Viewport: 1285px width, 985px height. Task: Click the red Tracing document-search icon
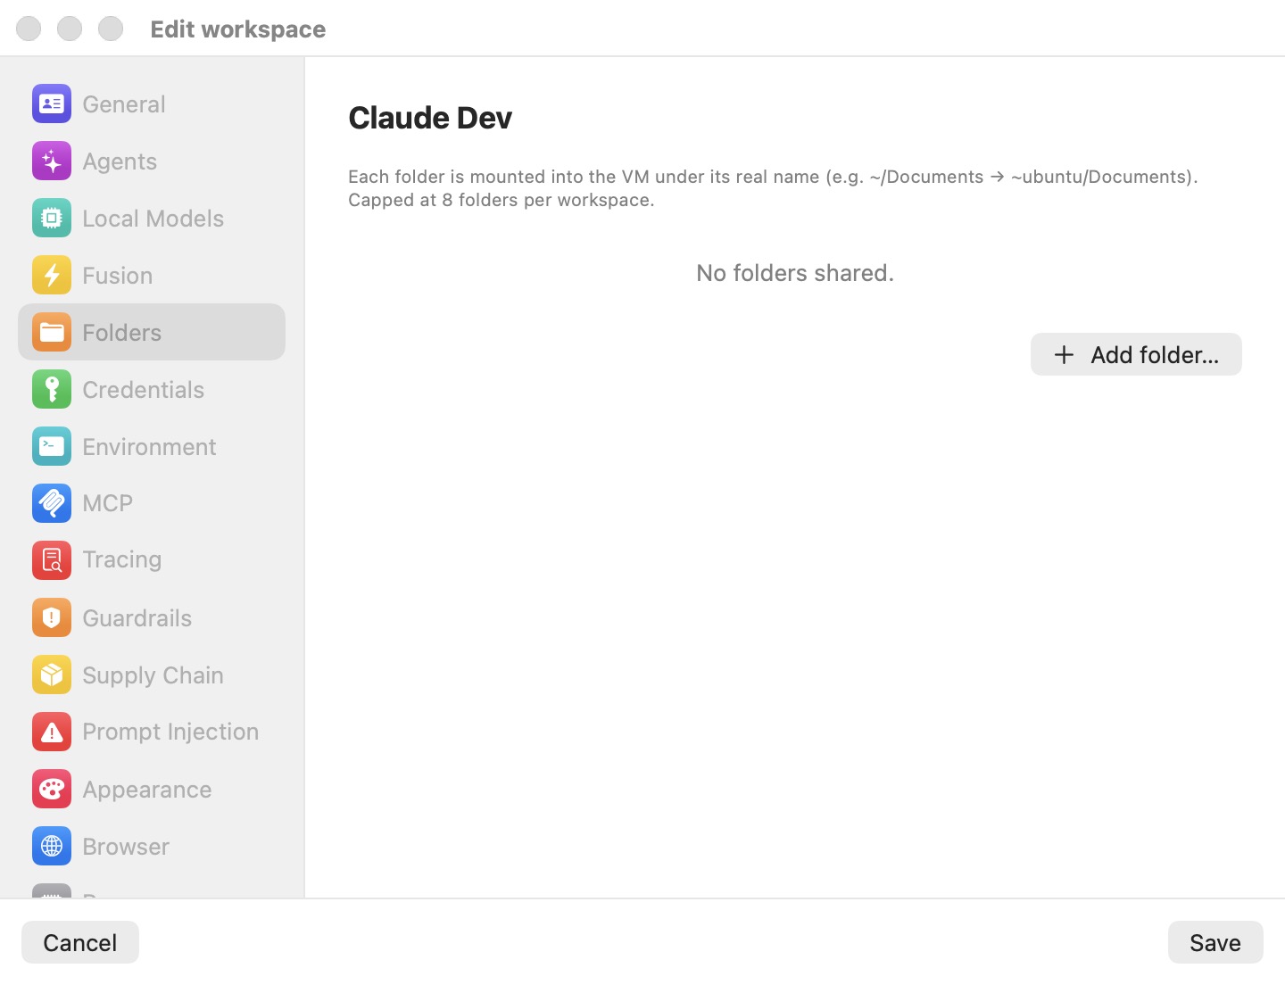point(52,560)
